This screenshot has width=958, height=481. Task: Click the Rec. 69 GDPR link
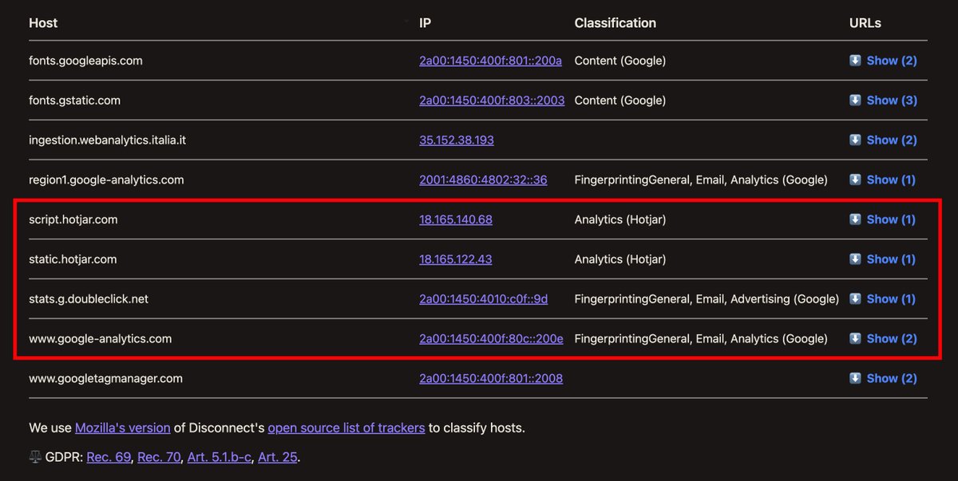point(108,455)
